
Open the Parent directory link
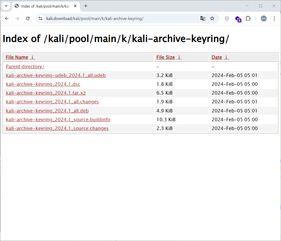(25, 66)
